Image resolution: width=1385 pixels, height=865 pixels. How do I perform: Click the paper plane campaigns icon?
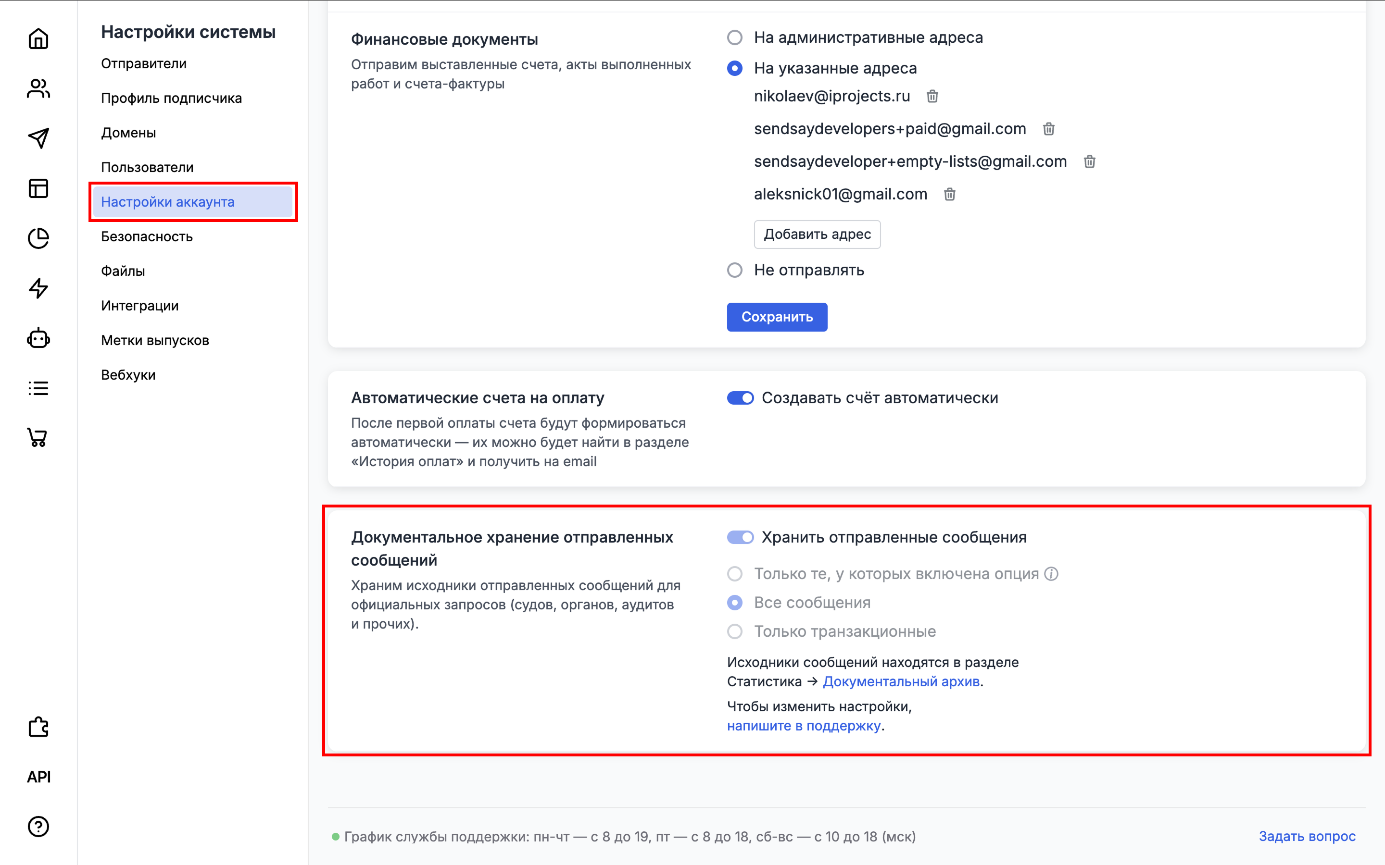(x=38, y=138)
